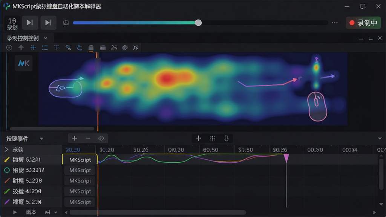
Task: Open the three-dot more options menu
Action: pos(335,23)
